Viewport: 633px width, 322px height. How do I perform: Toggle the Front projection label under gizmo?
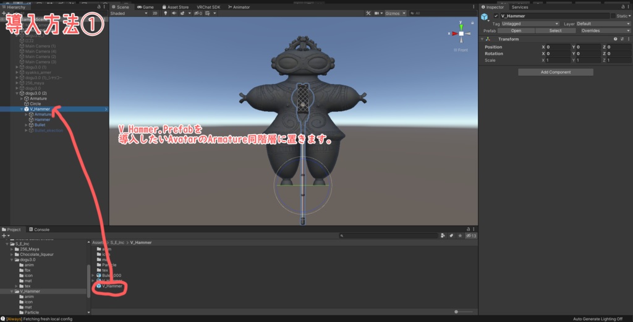tap(461, 50)
